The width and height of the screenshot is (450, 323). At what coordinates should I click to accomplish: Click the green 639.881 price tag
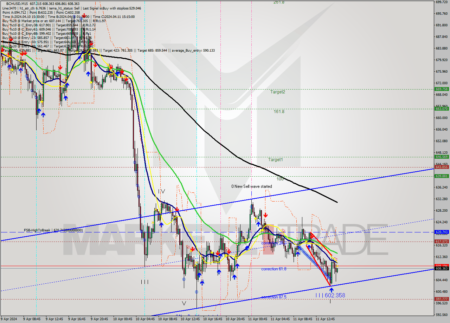[442, 176]
